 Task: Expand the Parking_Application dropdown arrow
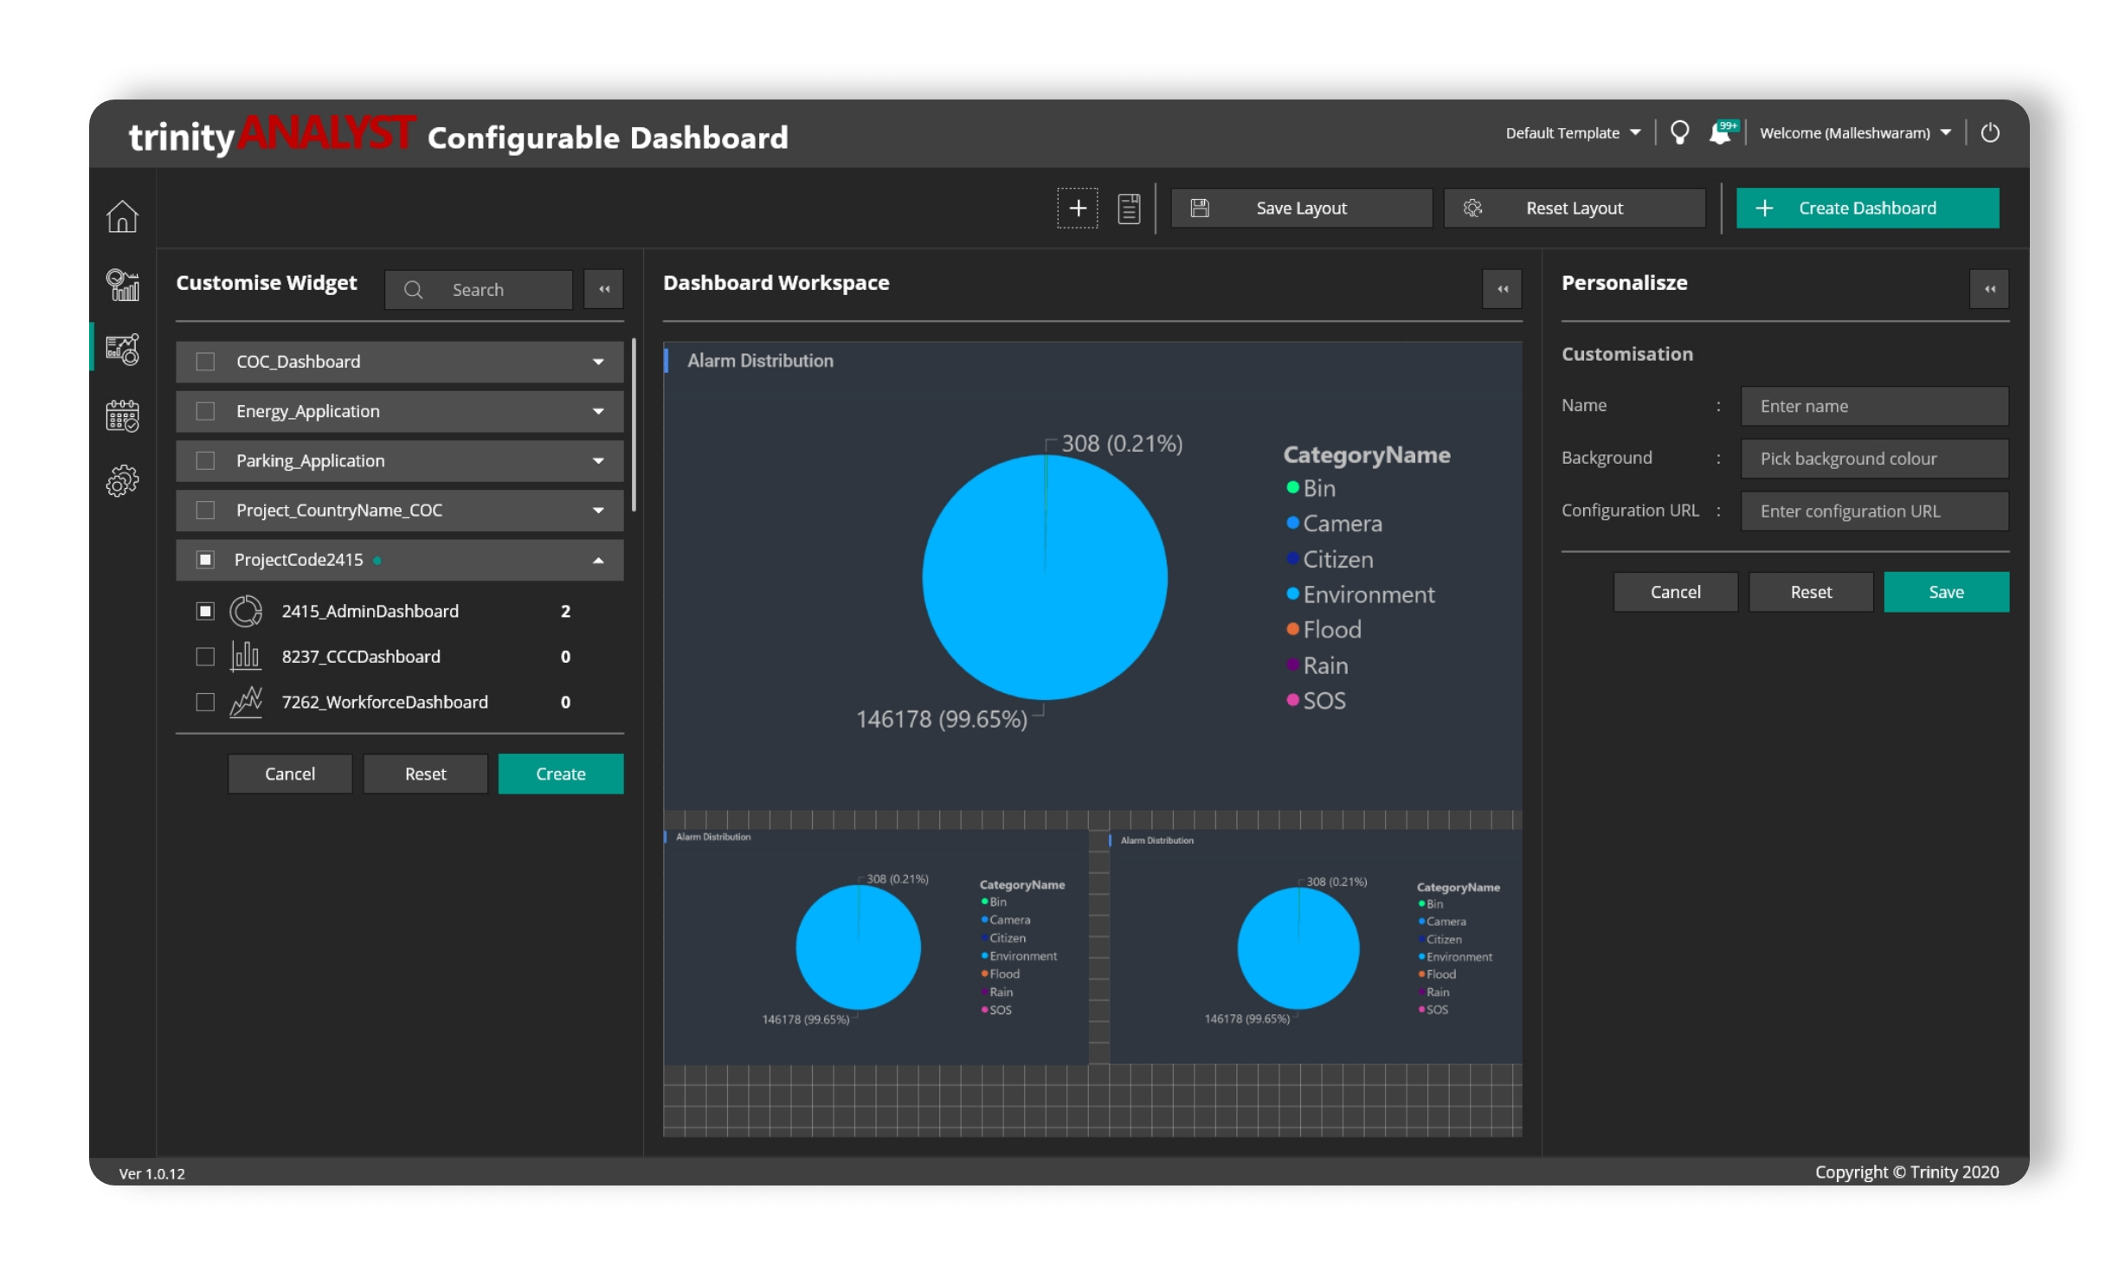click(598, 461)
